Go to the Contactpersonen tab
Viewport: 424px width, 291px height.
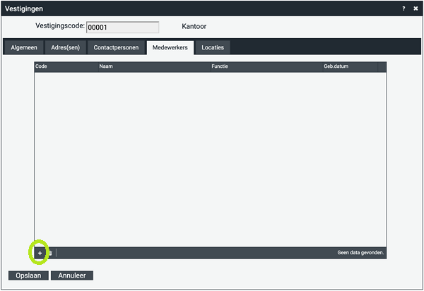(116, 47)
